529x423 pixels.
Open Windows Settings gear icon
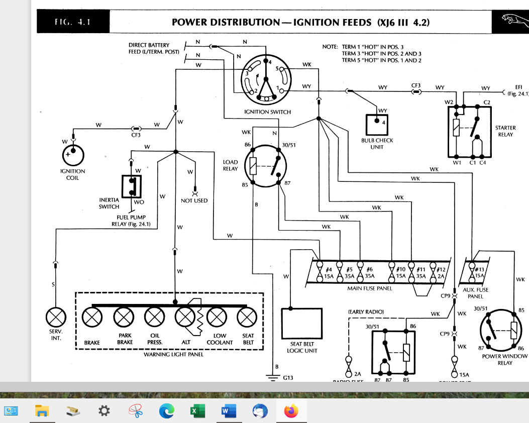tap(104, 411)
